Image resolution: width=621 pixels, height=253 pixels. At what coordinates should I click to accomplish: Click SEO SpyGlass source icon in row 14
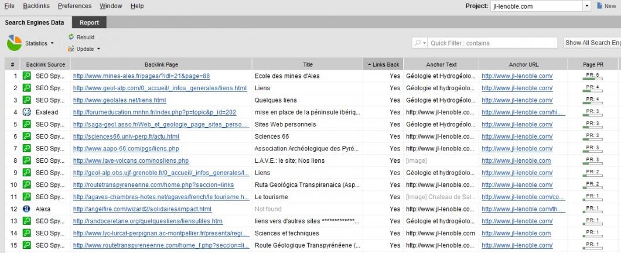tap(26, 233)
